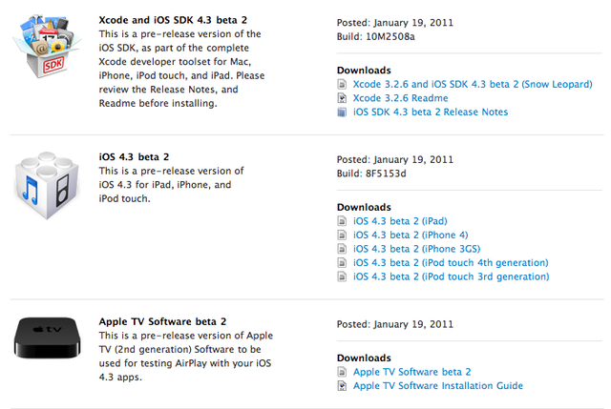Open iOS SDK 4.3 beta 2 Release Notes
611x409 pixels.
pos(431,112)
